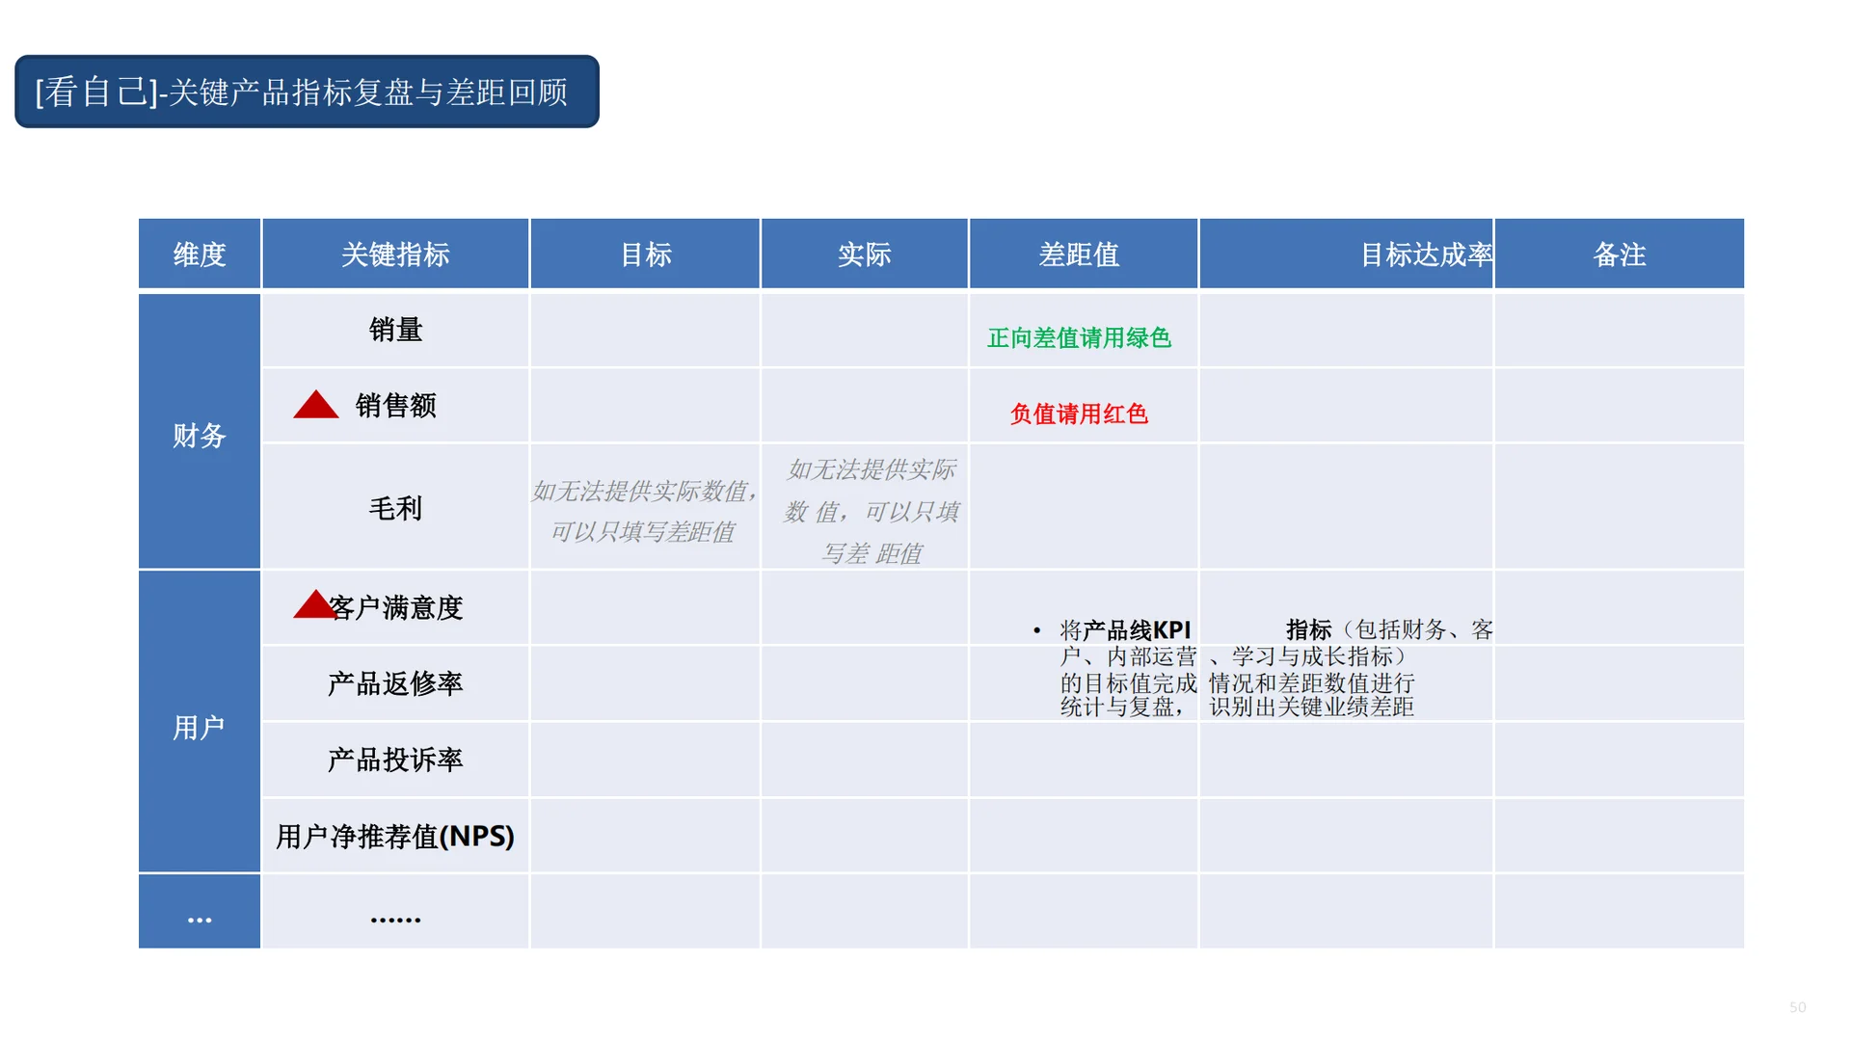Select the 关键指标 header cell
1851x1041 pixels.
tap(395, 254)
